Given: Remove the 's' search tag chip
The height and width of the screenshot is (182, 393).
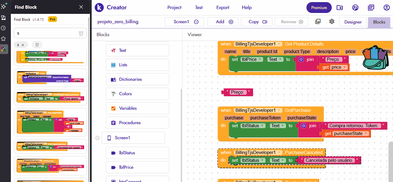Looking at the screenshot, I should tap(23, 45).
